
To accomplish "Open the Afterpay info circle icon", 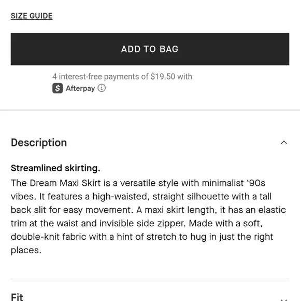I will [x=102, y=88].
